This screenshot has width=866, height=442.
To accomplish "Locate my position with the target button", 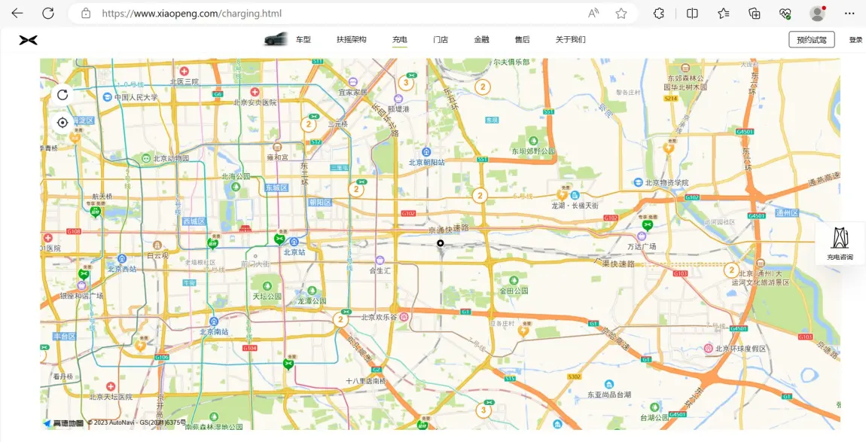I will coord(63,123).
